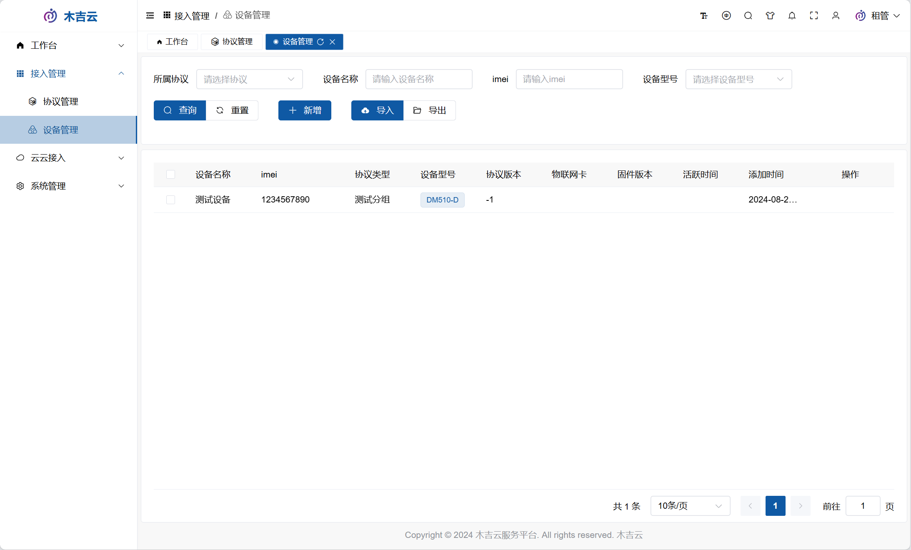Toggle fullscreen mode icon

coord(814,15)
